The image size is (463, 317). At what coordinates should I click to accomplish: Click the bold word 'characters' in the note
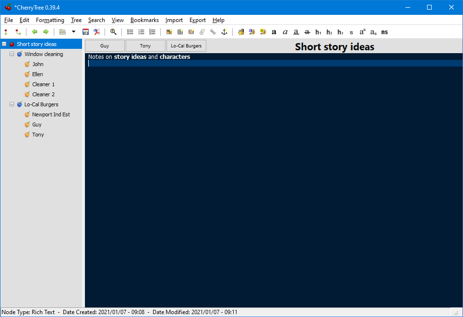(175, 57)
